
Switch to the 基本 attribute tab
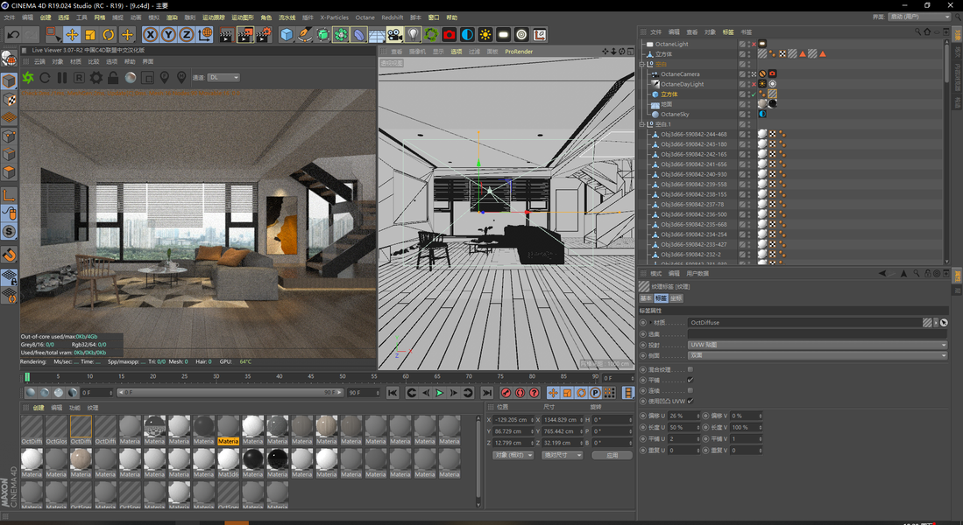coord(646,298)
